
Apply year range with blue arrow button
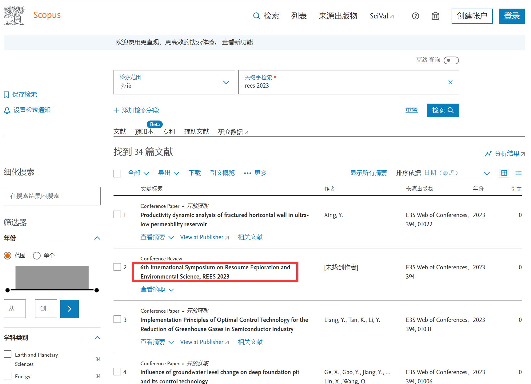[70, 309]
